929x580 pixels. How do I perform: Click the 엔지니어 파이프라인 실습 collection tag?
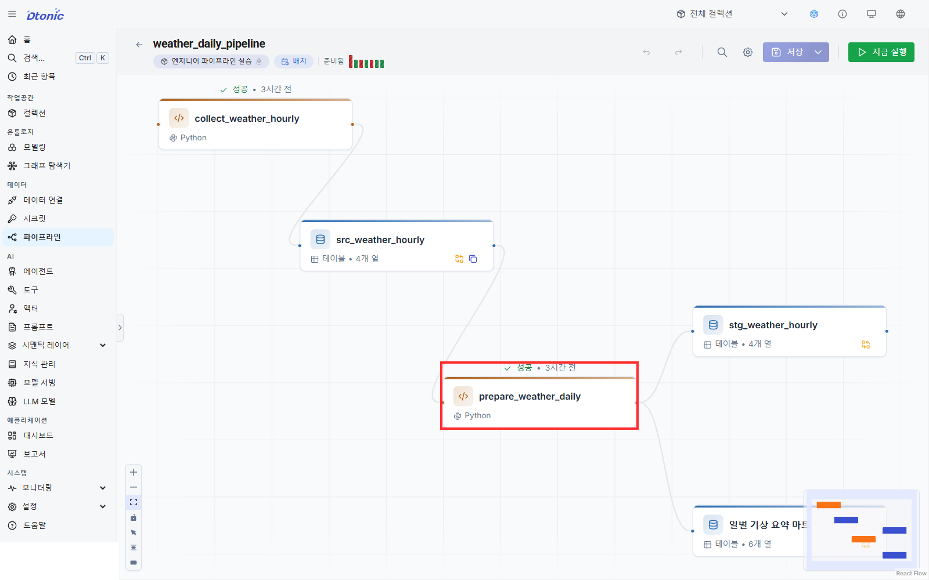click(x=211, y=61)
